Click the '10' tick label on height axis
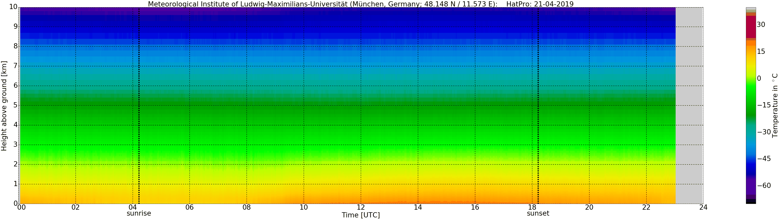 click(x=13, y=7)
